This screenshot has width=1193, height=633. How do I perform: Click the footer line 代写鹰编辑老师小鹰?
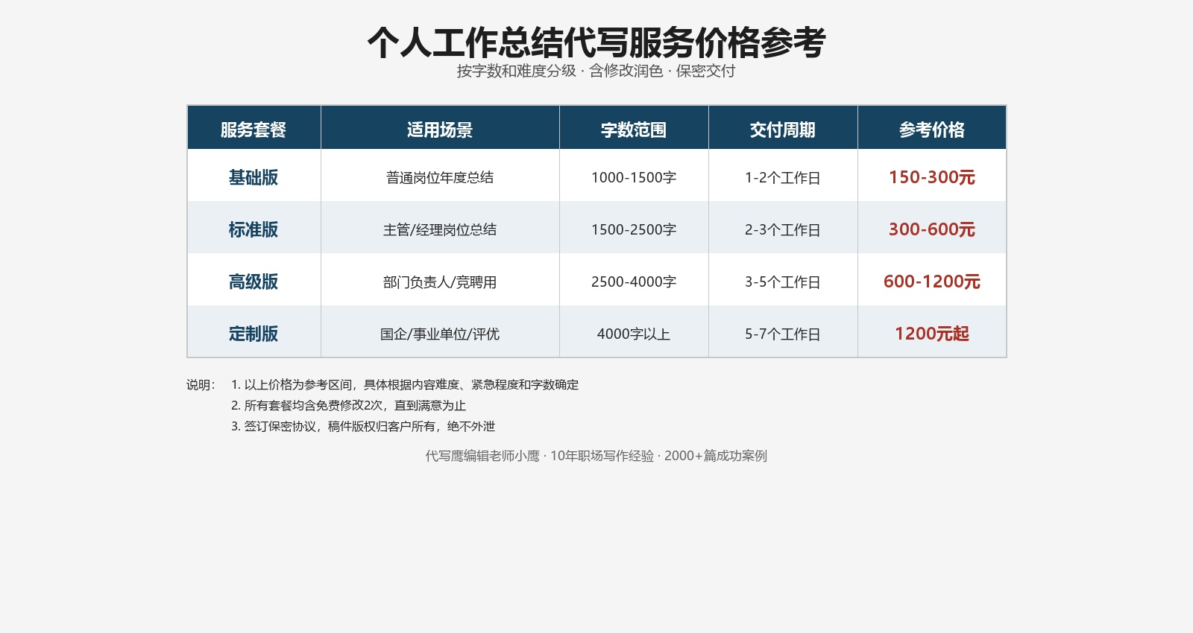(x=596, y=455)
